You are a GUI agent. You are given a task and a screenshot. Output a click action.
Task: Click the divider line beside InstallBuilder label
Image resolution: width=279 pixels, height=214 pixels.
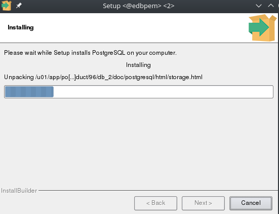[158, 191]
